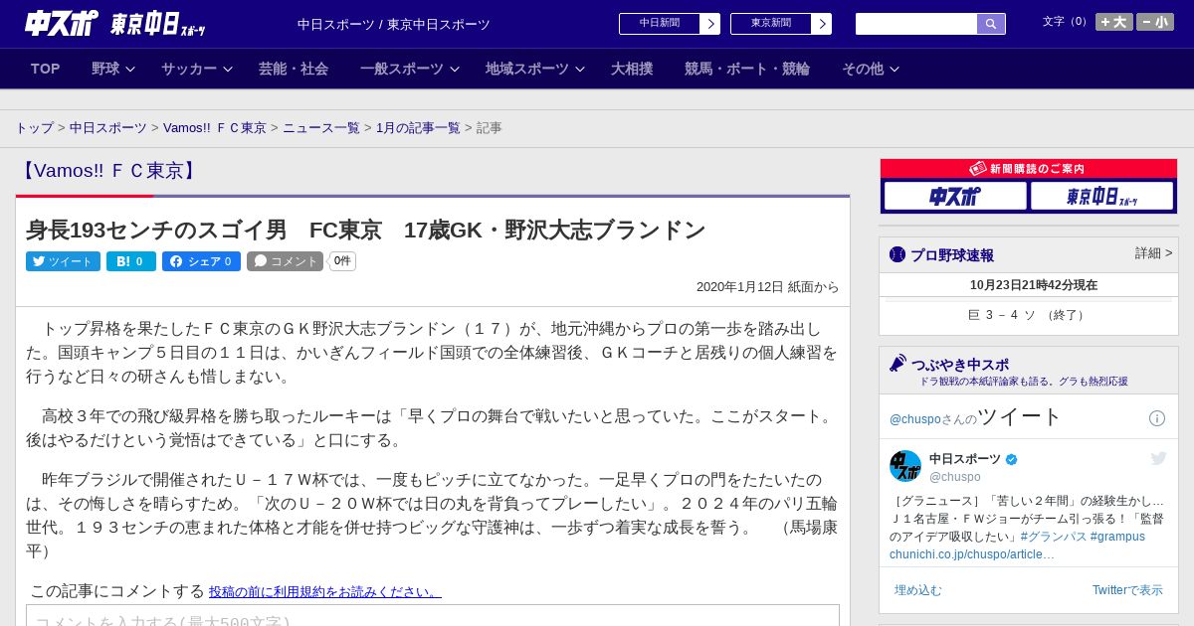
Task: Click the 中日スポーツ Twitter avatar
Action: point(905,466)
